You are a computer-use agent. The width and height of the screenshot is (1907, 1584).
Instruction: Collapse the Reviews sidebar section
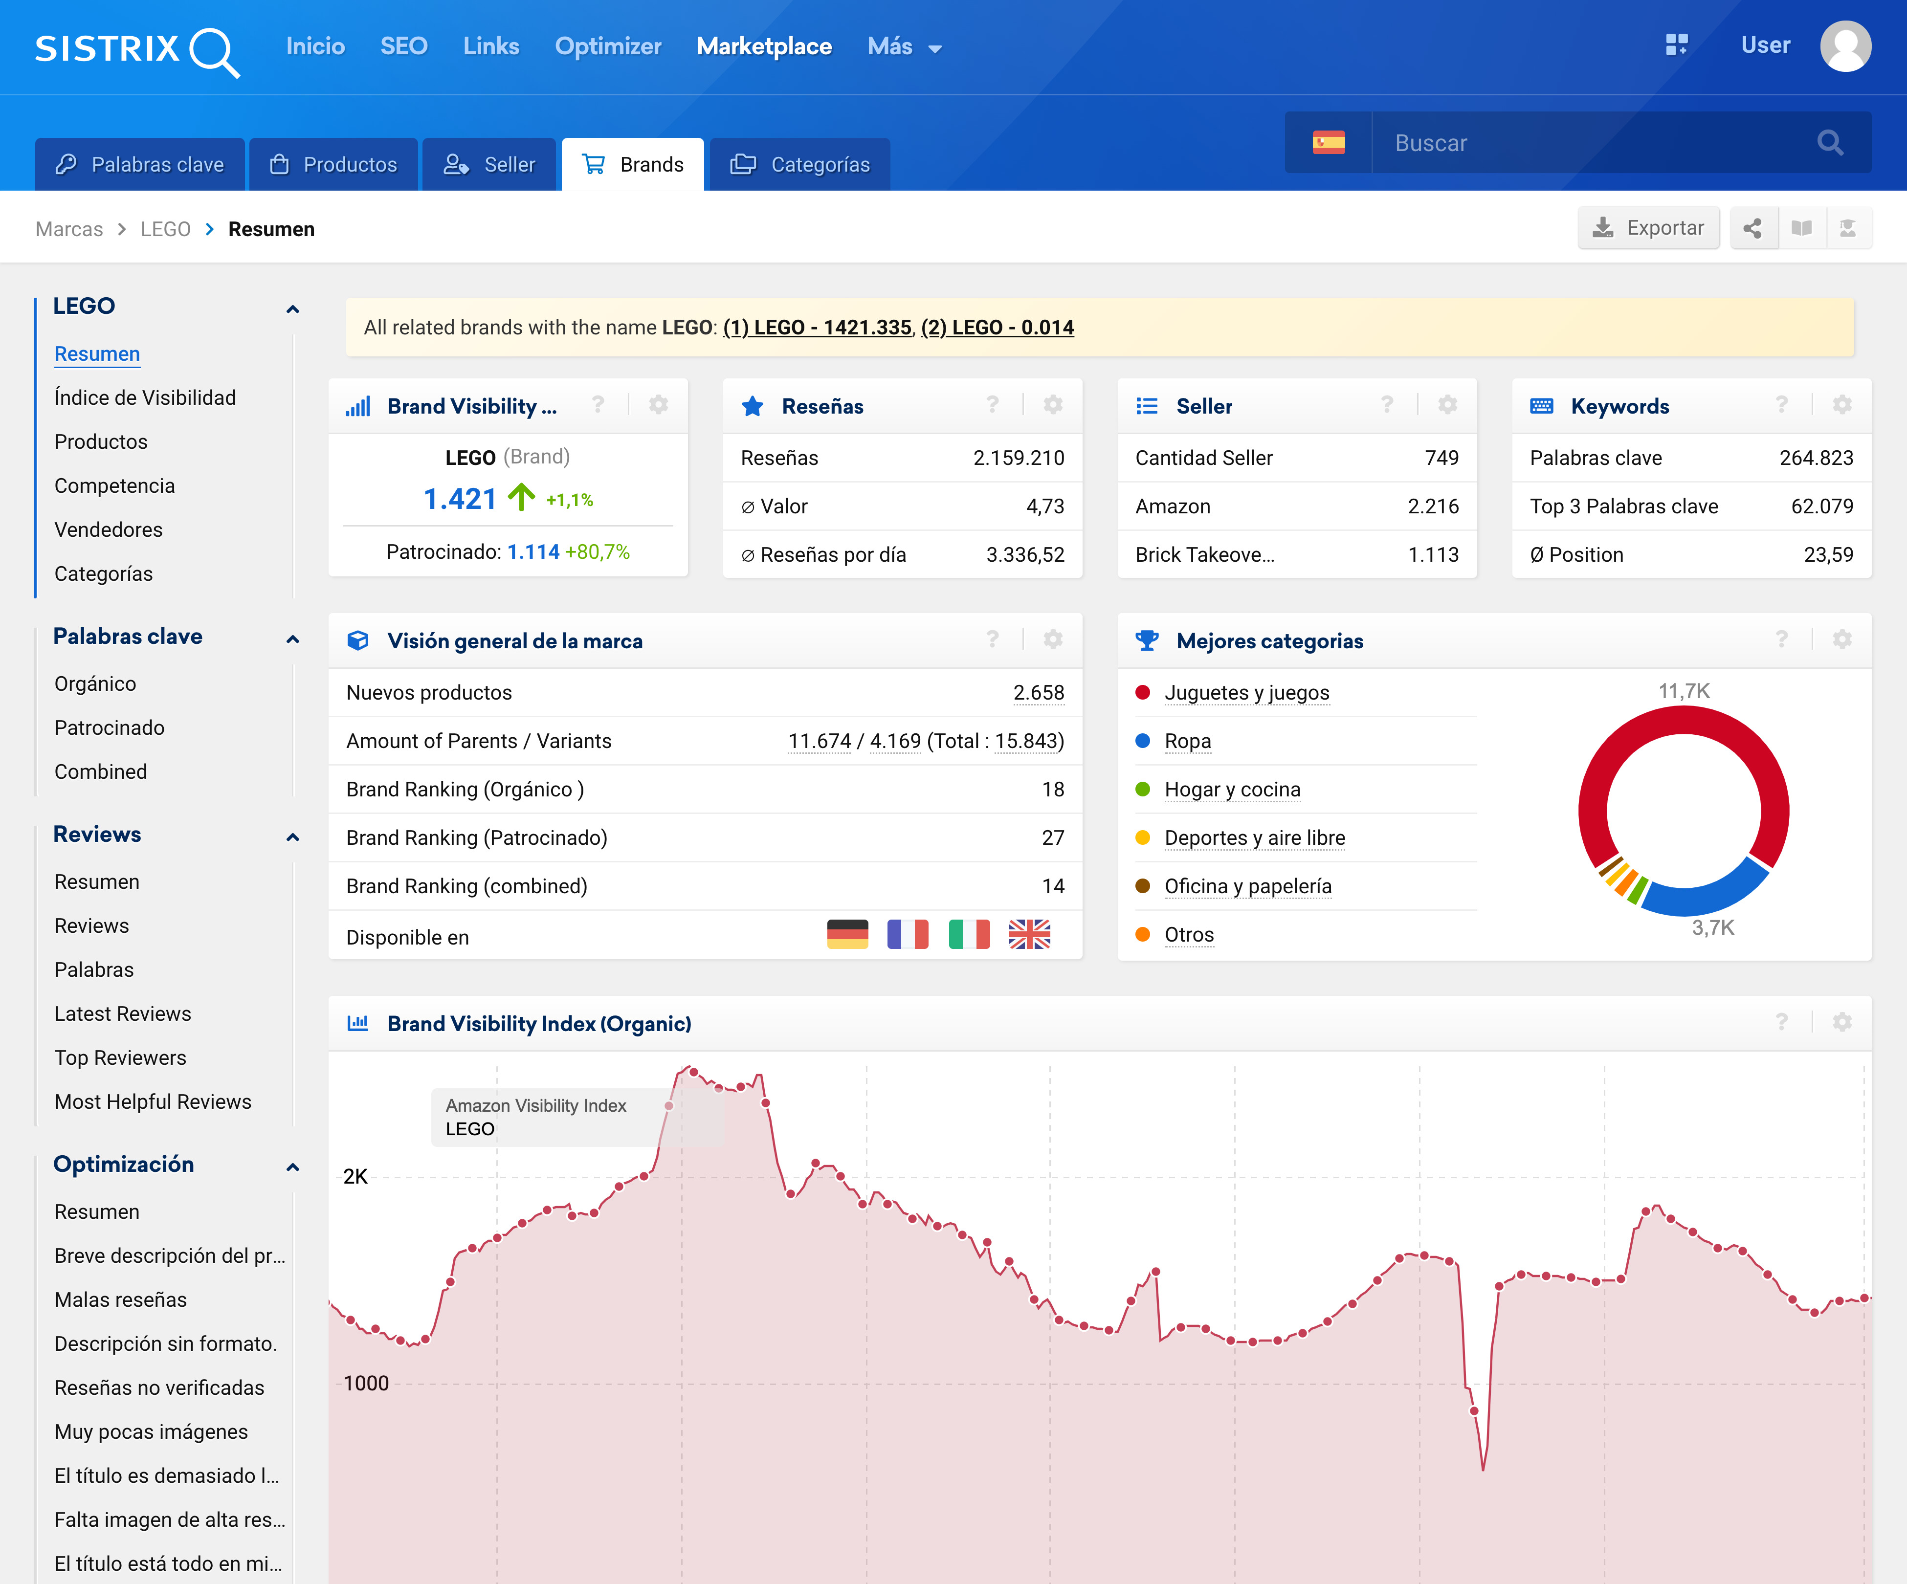click(292, 837)
